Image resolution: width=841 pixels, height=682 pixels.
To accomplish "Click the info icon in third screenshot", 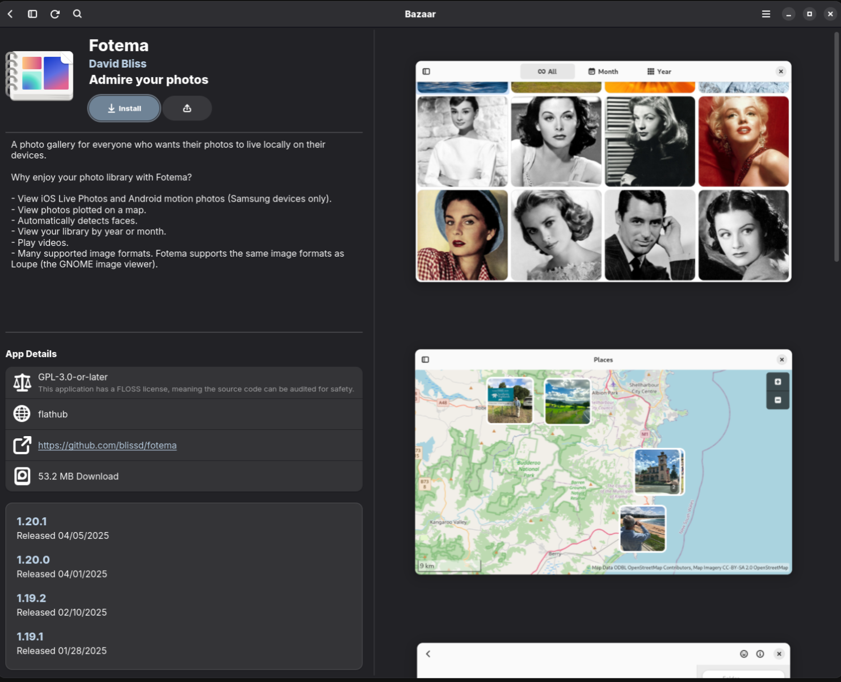I will pyautogui.click(x=760, y=654).
